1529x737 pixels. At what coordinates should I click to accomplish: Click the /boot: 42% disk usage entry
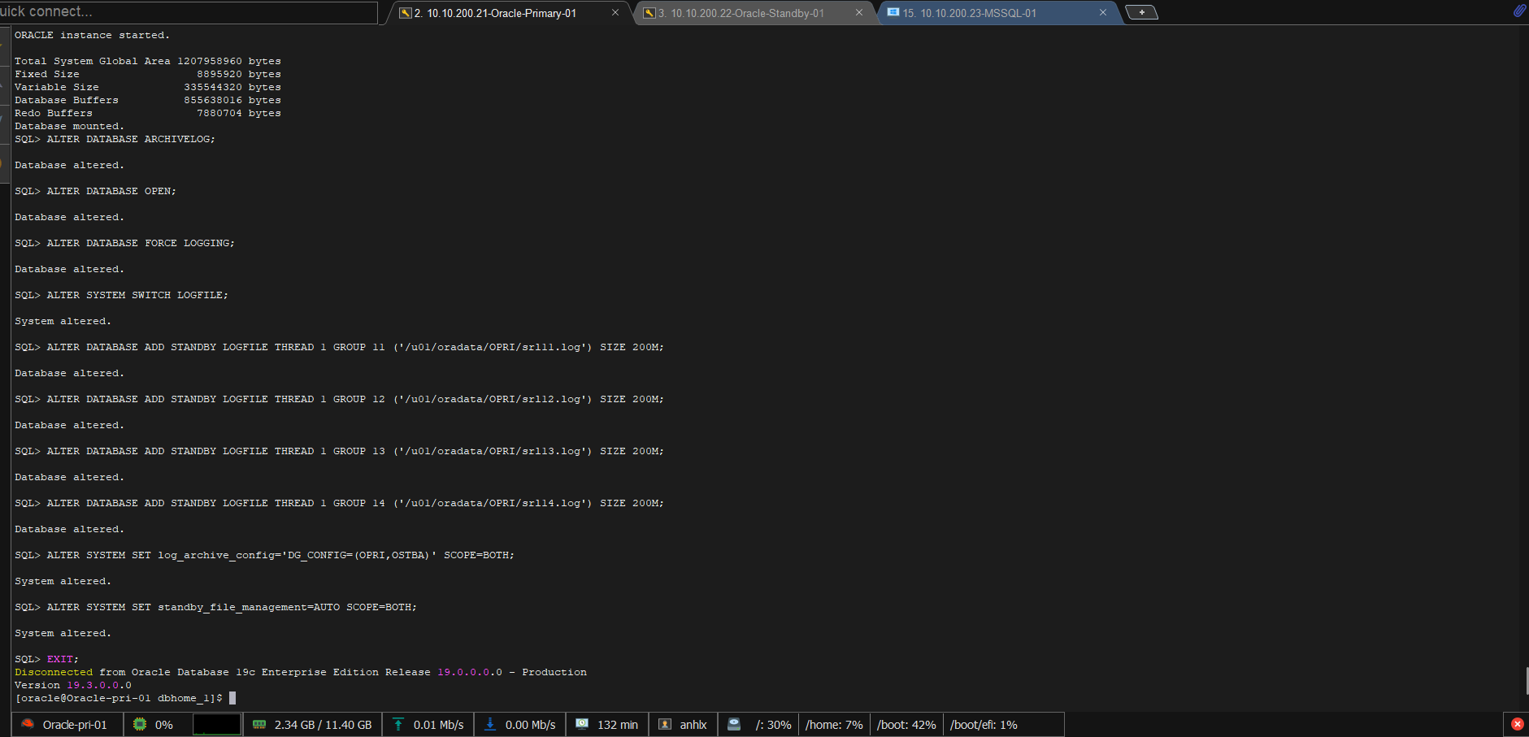pos(906,725)
